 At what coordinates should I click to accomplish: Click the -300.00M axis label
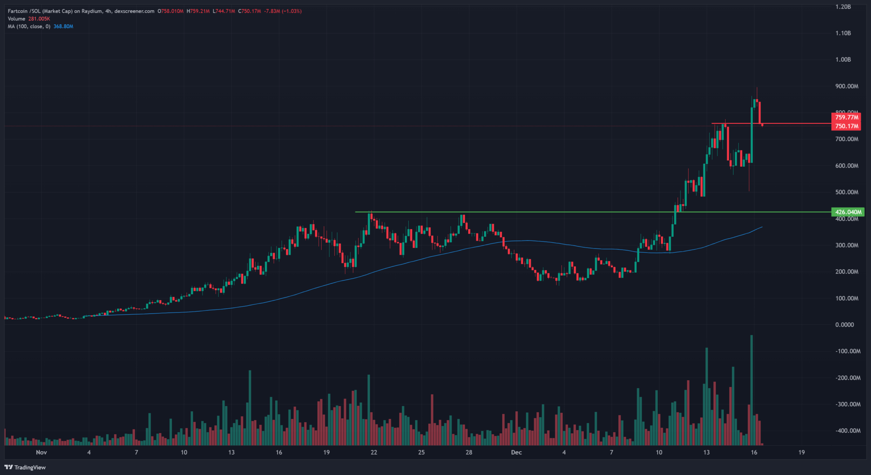tap(848, 404)
